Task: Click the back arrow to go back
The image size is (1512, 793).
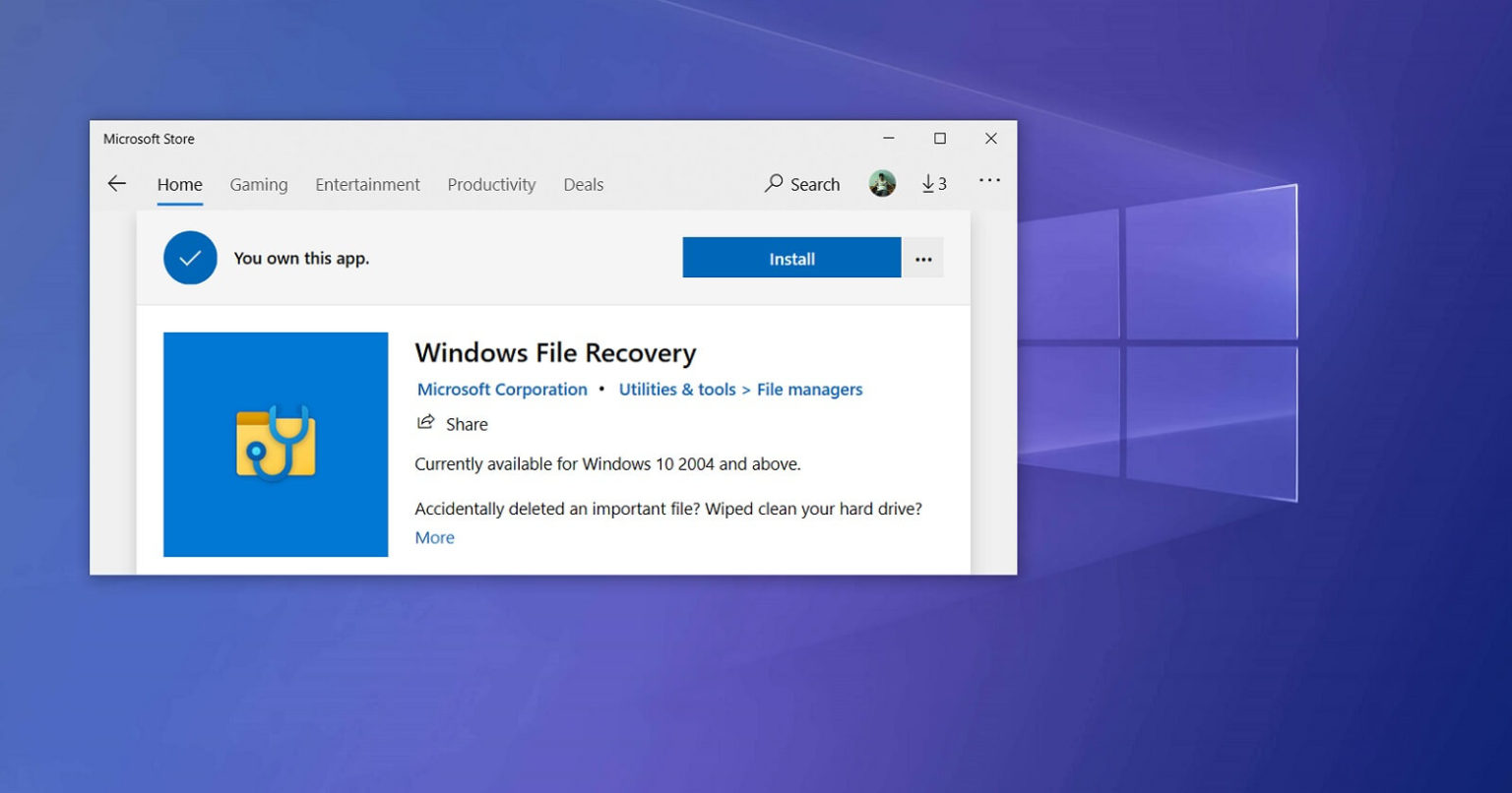Action: click(116, 183)
